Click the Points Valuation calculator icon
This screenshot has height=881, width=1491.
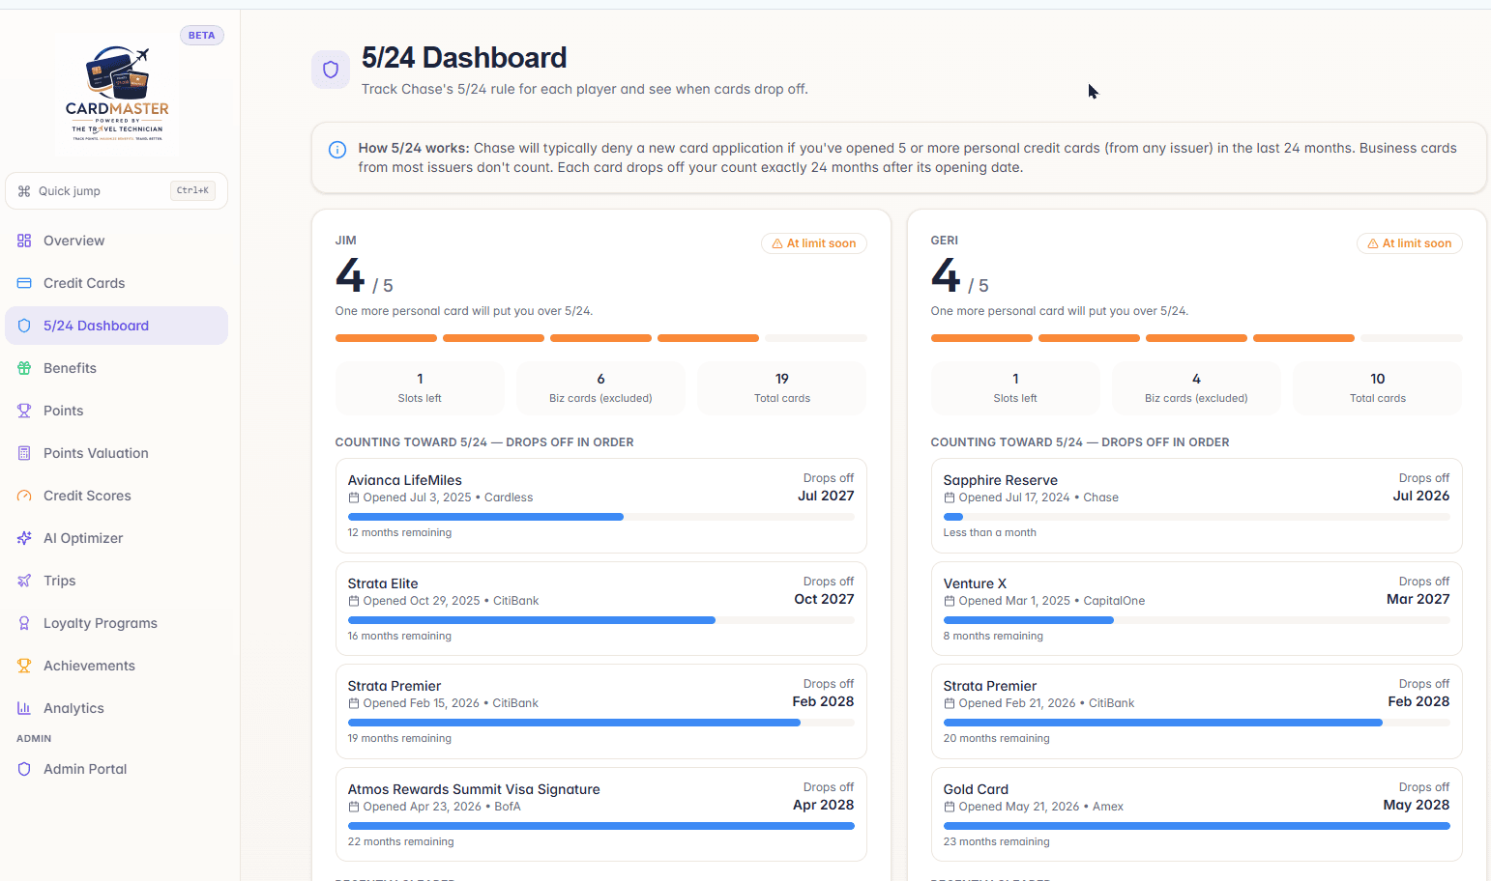tap(24, 453)
